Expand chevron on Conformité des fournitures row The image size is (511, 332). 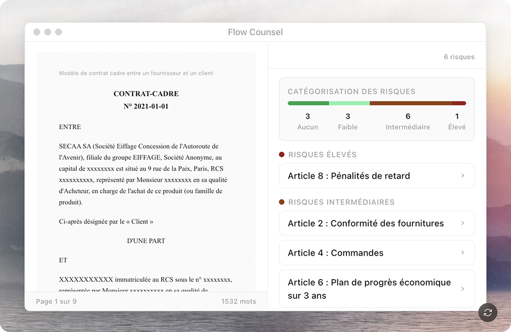click(x=462, y=223)
